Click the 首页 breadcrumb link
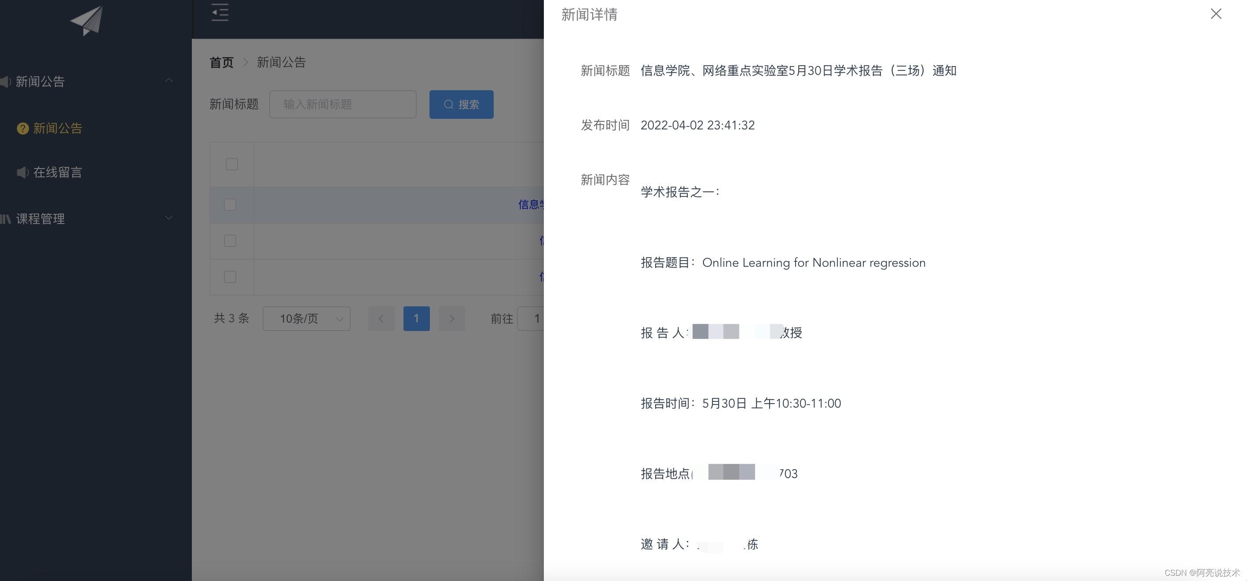The image size is (1247, 581). [221, 63]
